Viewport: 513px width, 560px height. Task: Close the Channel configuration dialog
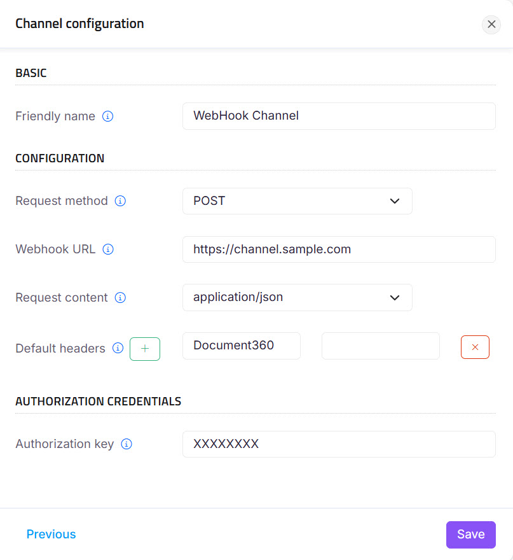click(x=491, y=24)
